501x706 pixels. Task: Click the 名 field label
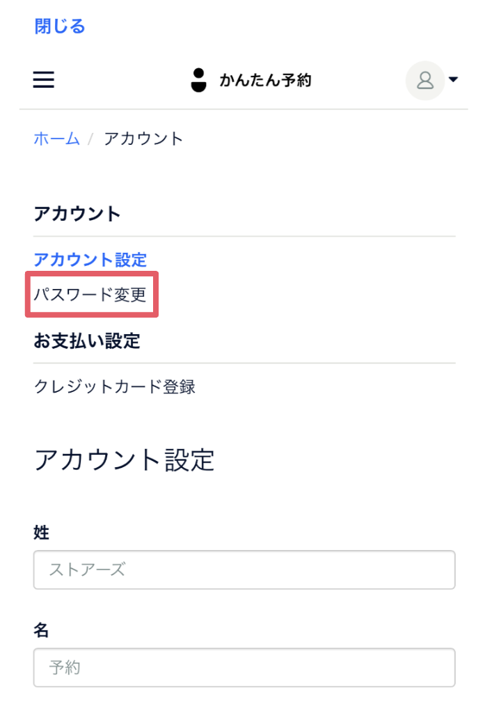(x=41, y=630)
